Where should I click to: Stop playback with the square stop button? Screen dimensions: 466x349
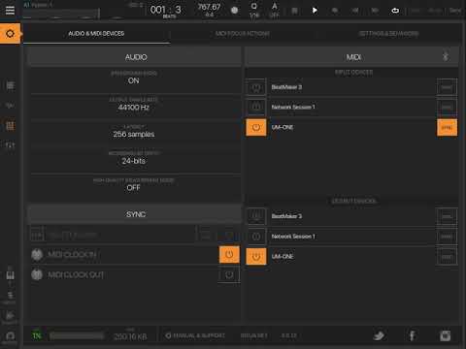pyautogui.click(x=294, y=11)
